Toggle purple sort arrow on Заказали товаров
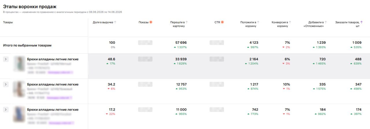Screen dimensions: 370x129 361,22
